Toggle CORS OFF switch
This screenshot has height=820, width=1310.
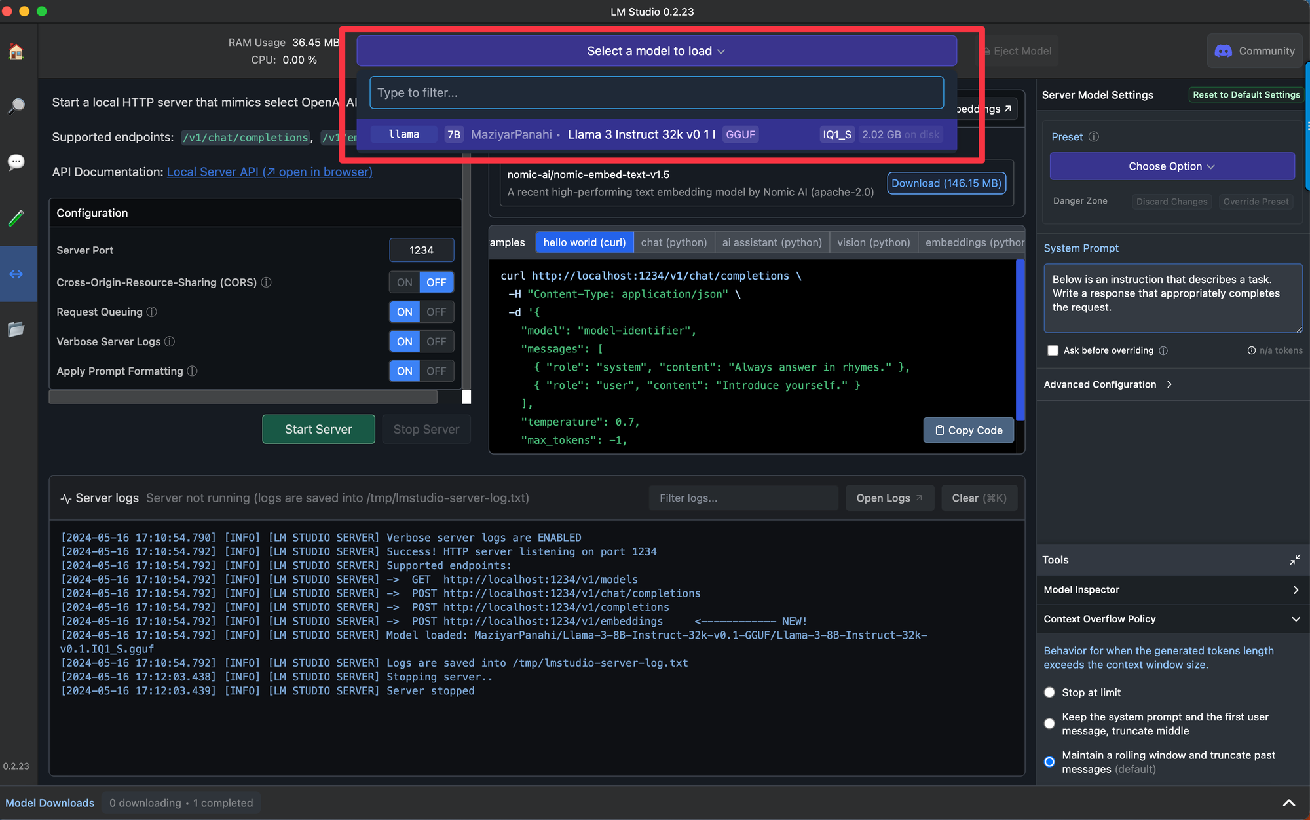click(436, 282)
